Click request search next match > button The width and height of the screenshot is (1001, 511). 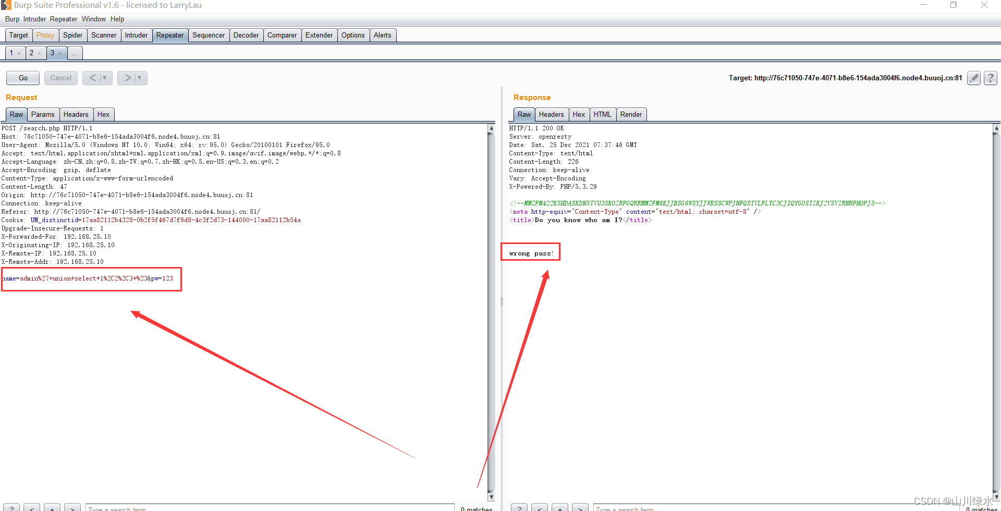click(x=72, y=508)
